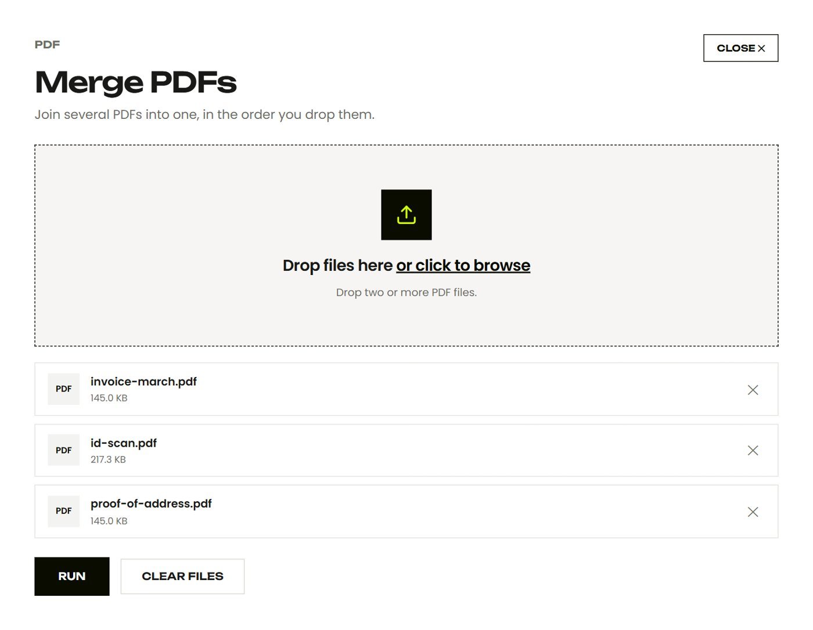Screen dimensions: 813x630
Task: Click the small 'PDF' category label above heading
Action: (48, 45)
